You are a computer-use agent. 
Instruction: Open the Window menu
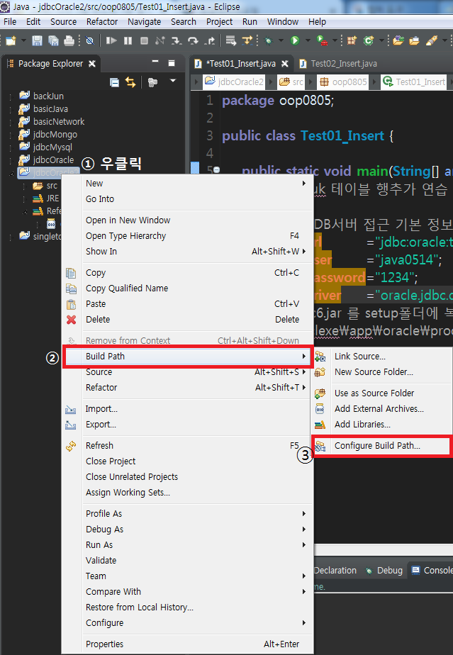click(282, 22)
